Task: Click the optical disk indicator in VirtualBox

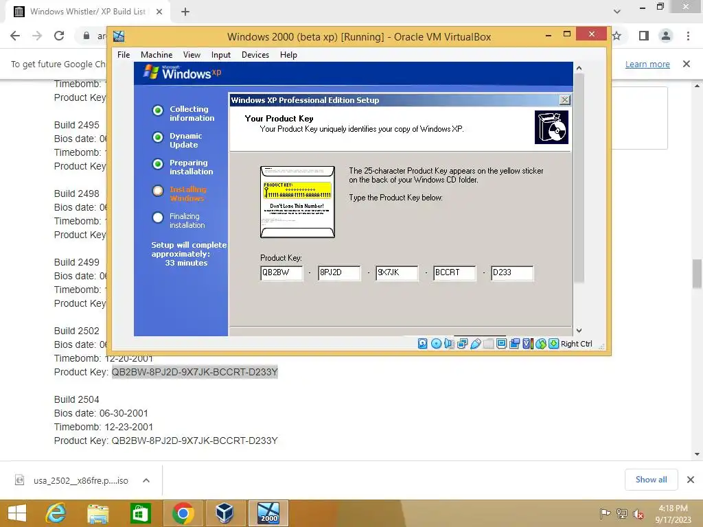Action: 436,344
